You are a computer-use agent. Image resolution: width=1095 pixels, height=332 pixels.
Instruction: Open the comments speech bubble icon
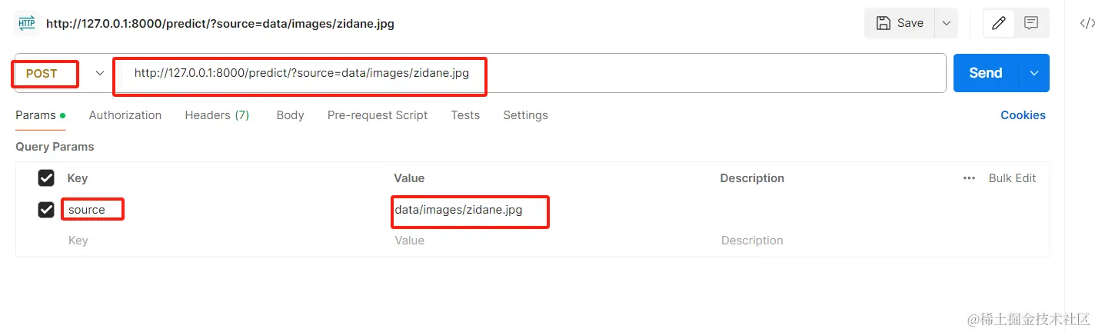[1031, 23]
